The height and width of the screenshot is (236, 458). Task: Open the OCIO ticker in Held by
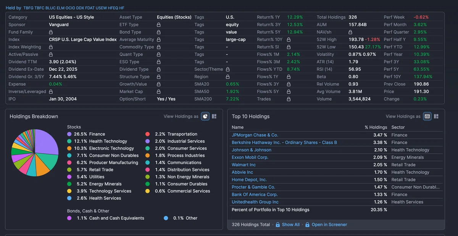tap(70, 8)
